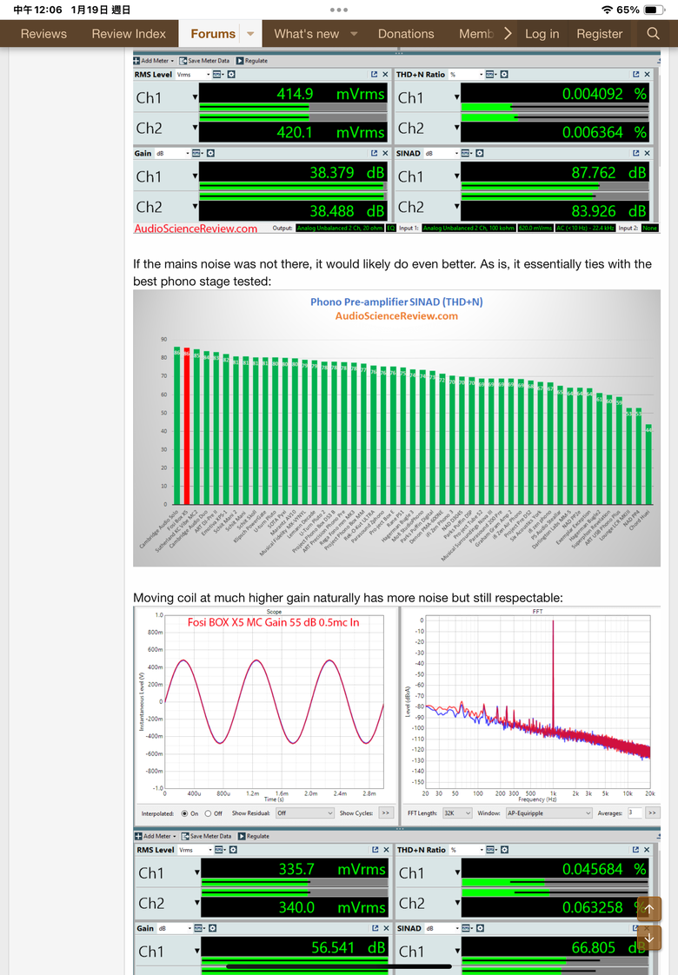Image resolution: width=678 pixels, height=975 pixels.
Task: Open the FFT Length 32K dropdown
Action: coord(457,812)
